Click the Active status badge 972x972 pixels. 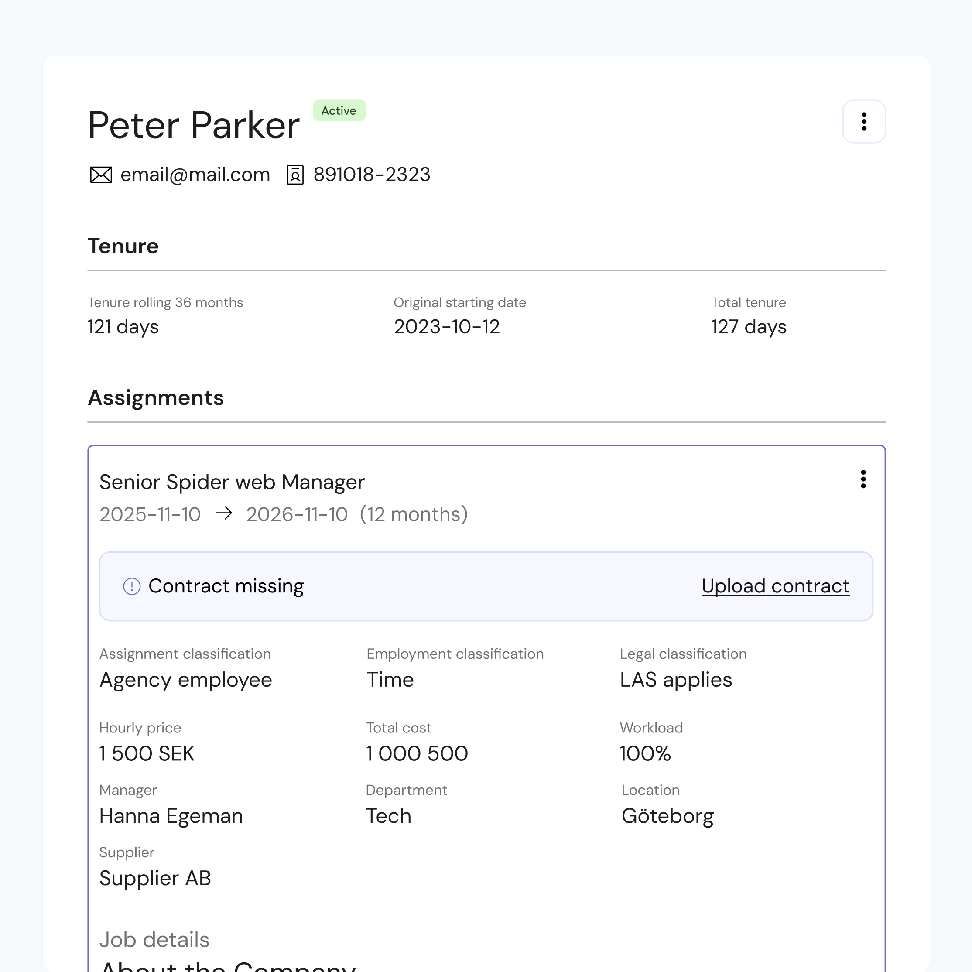point(339,111)
